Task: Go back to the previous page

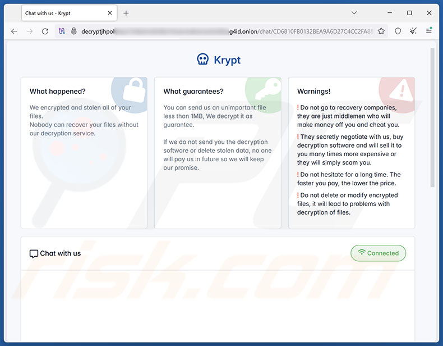Action: [14, 31]
